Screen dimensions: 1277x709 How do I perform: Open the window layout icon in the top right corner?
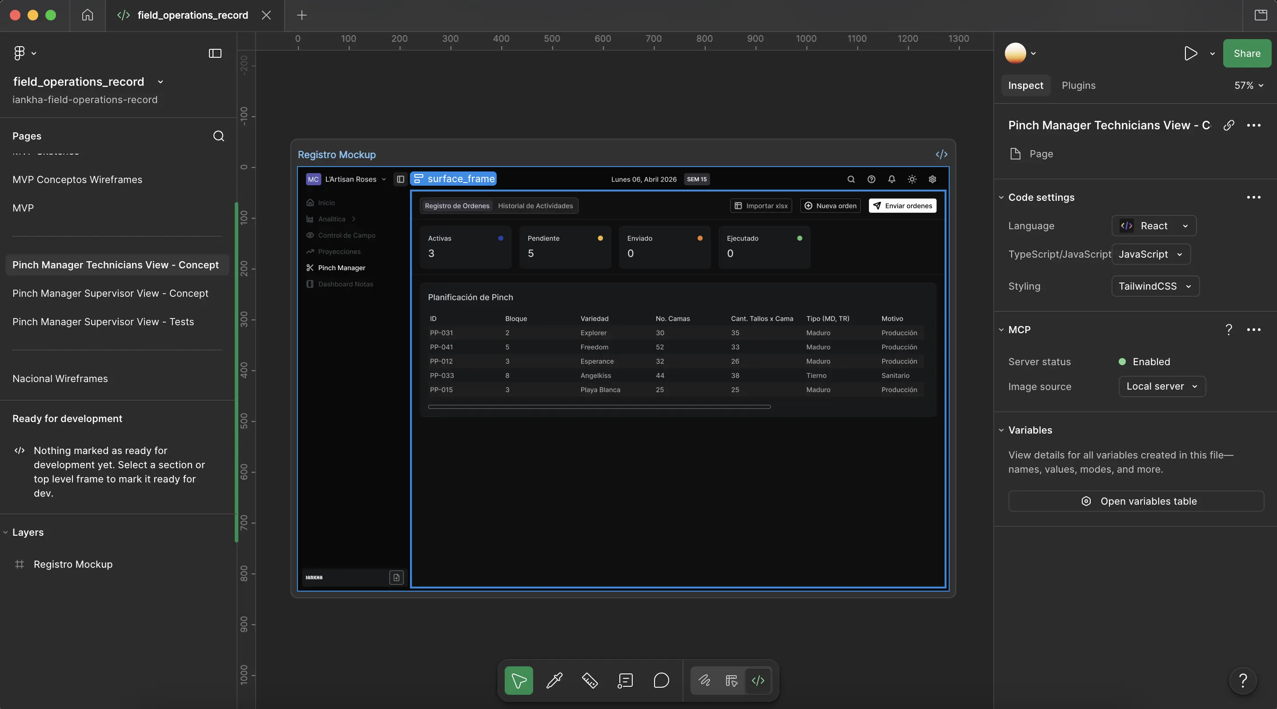[1261, 15]
